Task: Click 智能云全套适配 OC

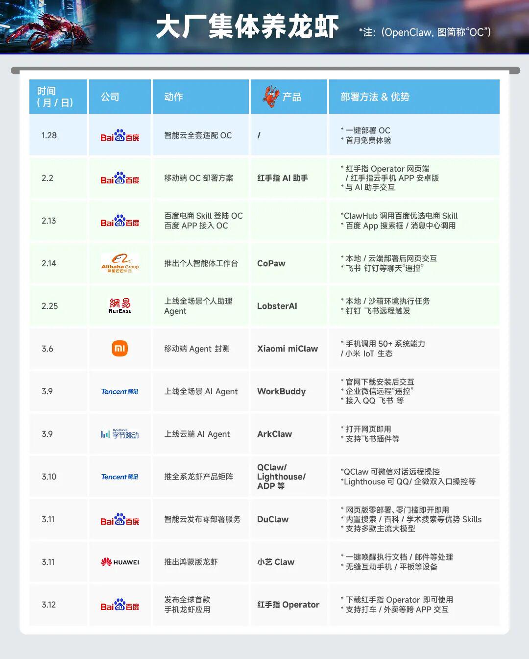Action: (x=198, y=135)
